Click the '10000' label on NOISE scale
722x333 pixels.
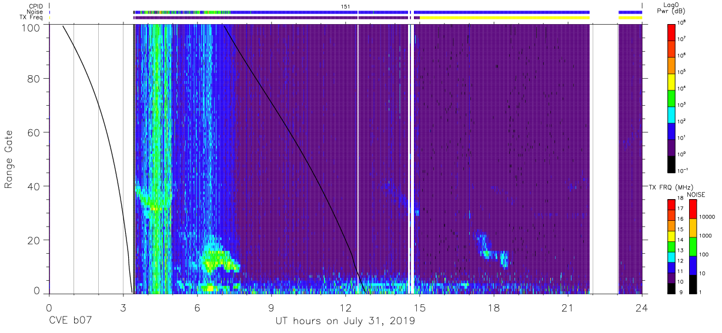708,217
